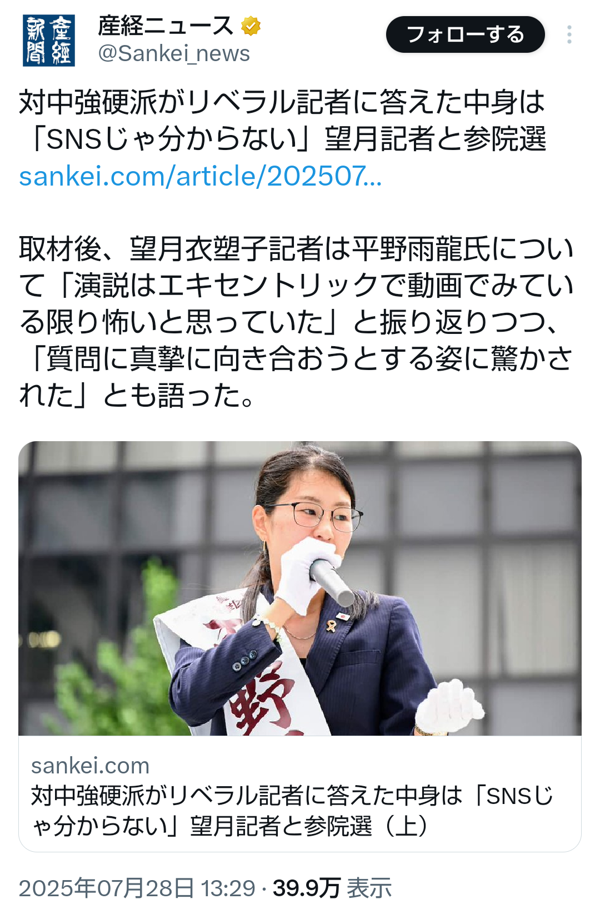This screenshot has width=600, height=909.
Task: Open the 産経ニュース account name
Action: pos(166,26)
